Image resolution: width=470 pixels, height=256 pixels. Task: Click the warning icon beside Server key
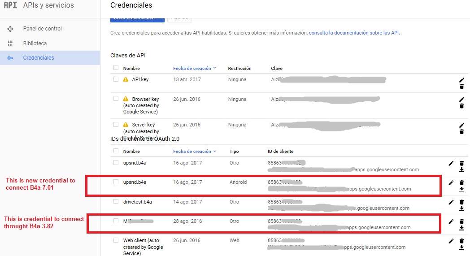[x=126, y=124]
